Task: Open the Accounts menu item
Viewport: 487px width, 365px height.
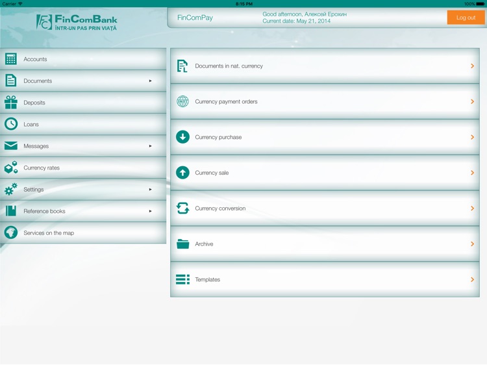Action: click(83, 59)
